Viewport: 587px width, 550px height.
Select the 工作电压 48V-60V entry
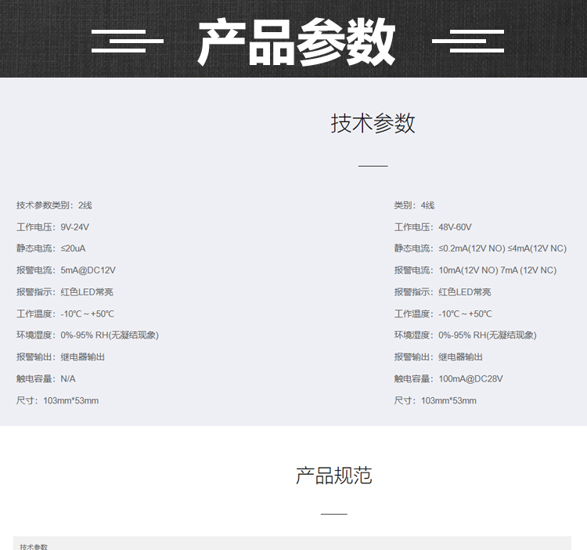(x=433, y=227)
